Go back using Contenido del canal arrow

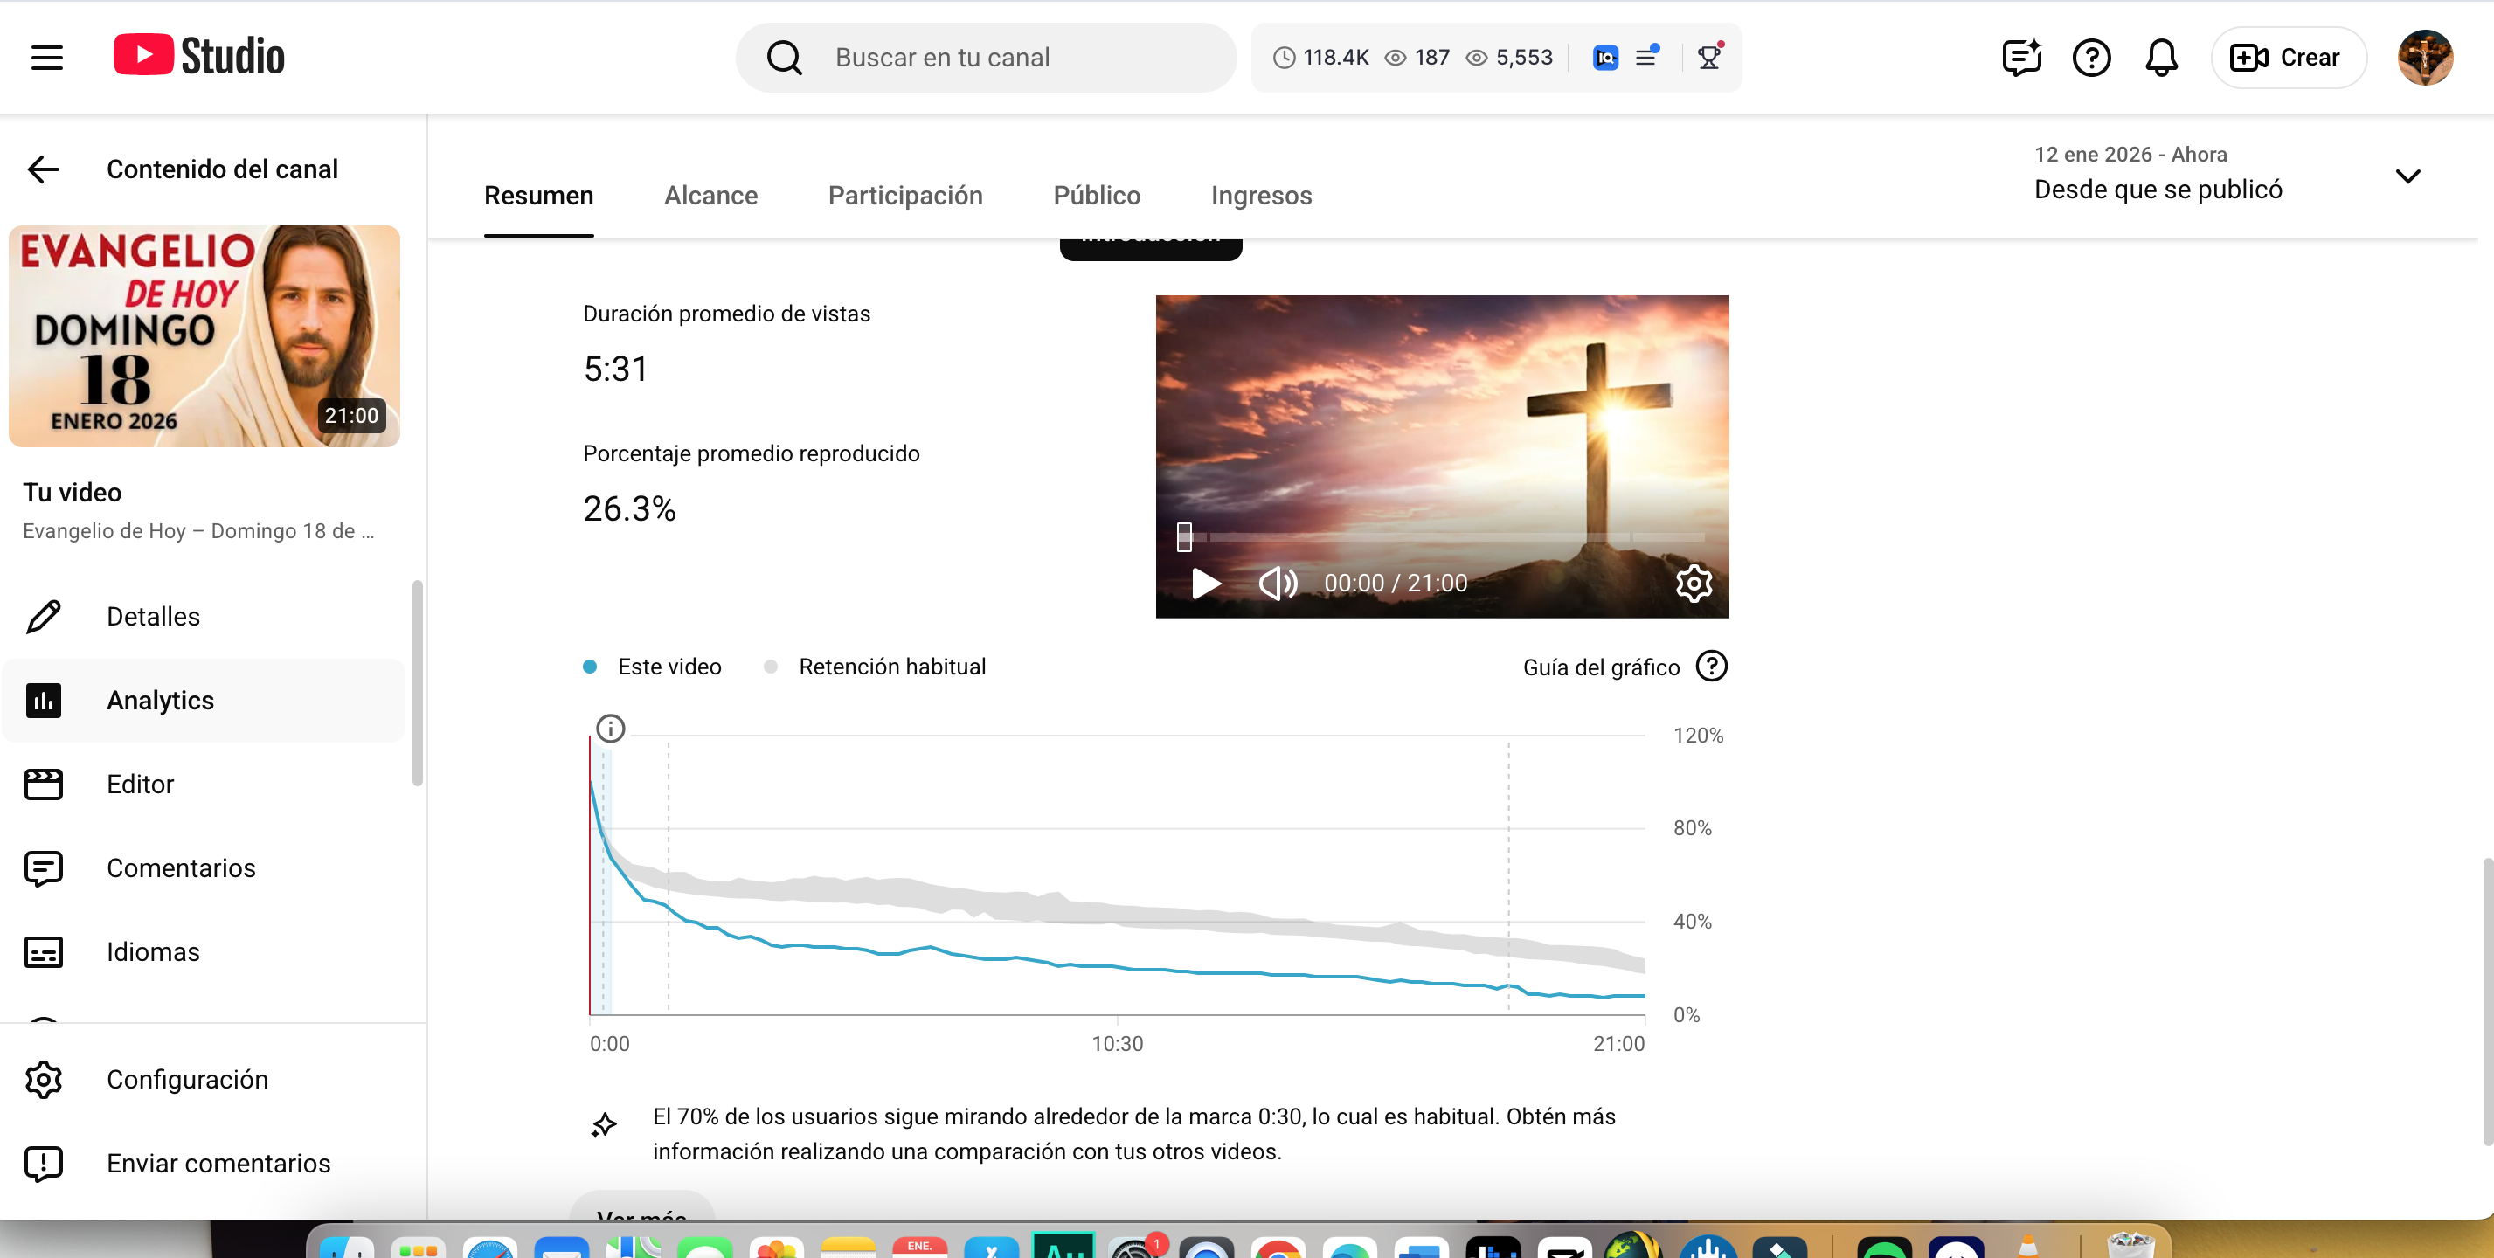click(44, 169)
